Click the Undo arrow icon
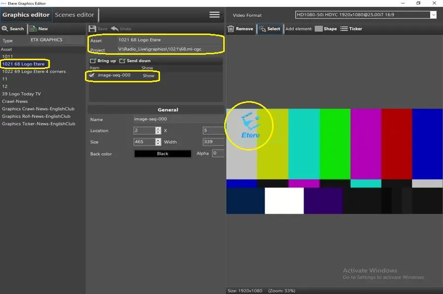This screenshot has height=294, width=443. (x=115, y=29)
